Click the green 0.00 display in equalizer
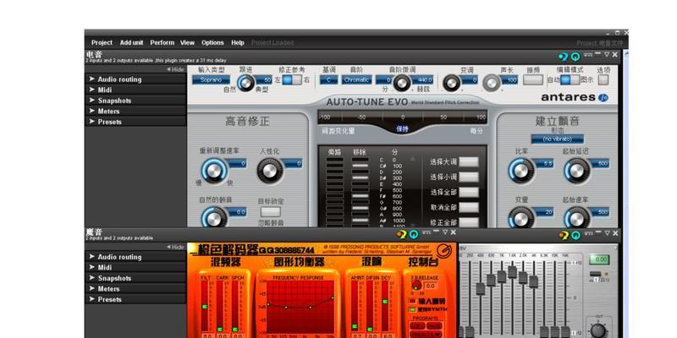Screen dimensions: 677x338 coord(599,259)
